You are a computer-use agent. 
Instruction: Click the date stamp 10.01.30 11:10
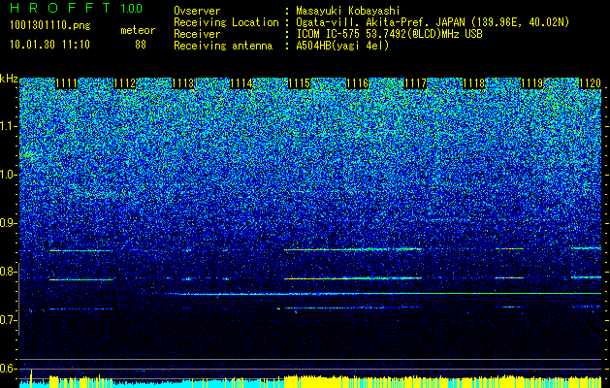(x=49, y=45)
